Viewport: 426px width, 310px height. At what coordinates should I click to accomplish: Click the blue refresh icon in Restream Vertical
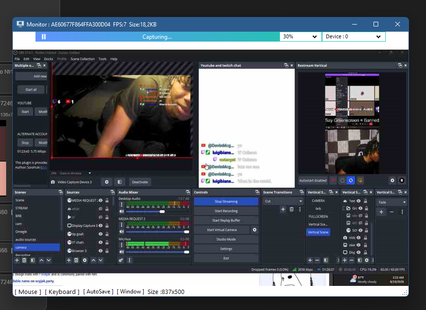click(x=351, y=181)
